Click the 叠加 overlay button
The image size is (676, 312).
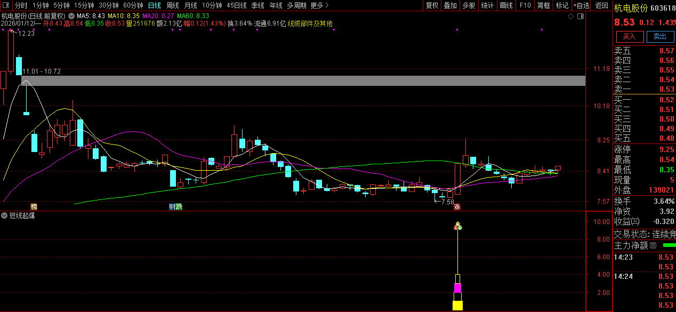click(450, 5)
